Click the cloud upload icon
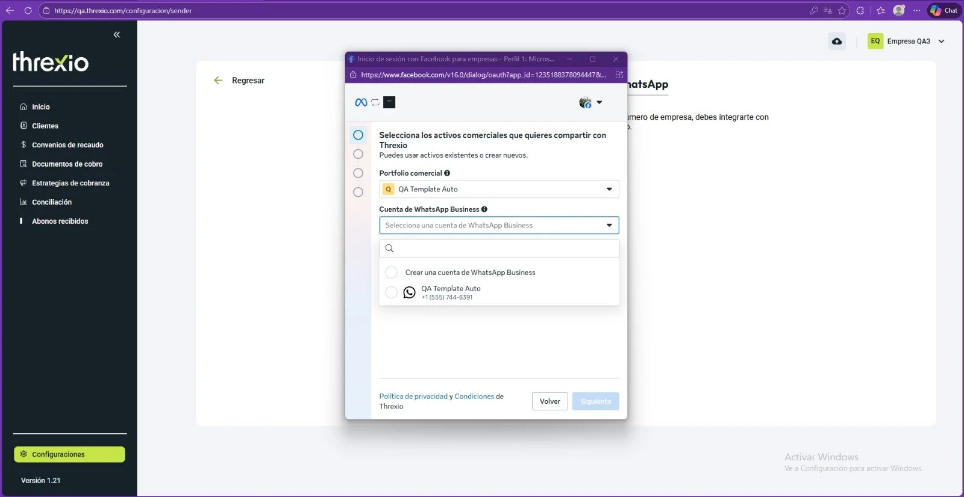 click(837, 41)
